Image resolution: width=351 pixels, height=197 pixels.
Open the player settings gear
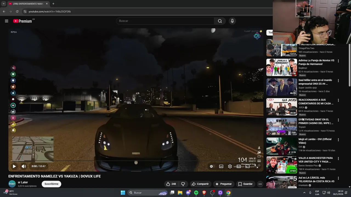230,166
